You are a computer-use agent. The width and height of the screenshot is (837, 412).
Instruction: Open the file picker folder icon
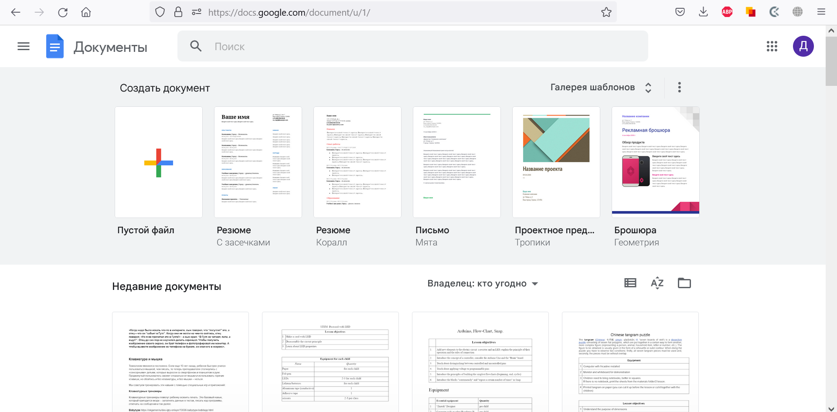pos(684,283)
